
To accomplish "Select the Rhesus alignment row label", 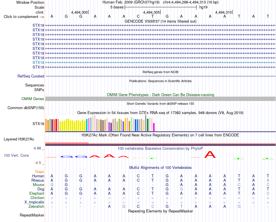I will coord(38,181).
